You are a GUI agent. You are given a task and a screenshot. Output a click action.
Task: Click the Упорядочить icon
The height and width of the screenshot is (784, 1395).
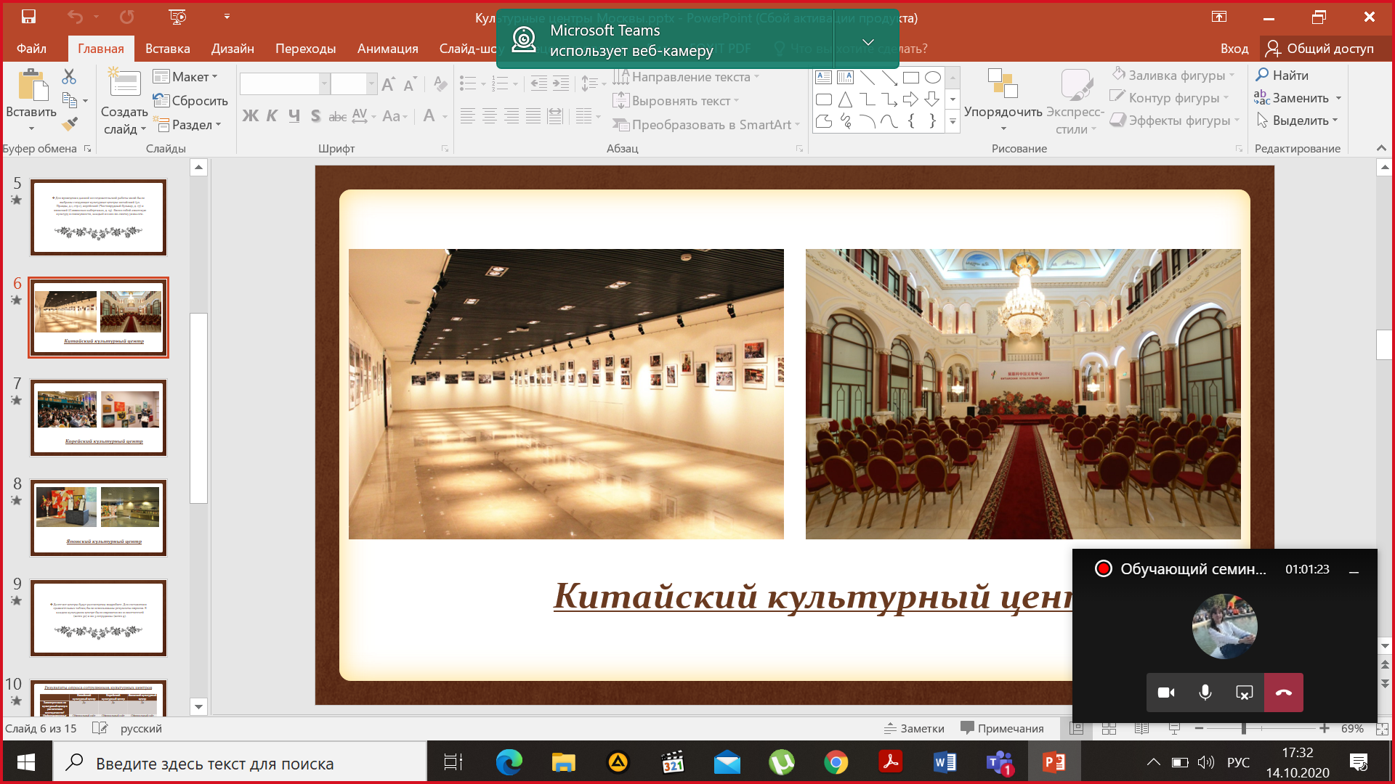tap(1003, 86)
